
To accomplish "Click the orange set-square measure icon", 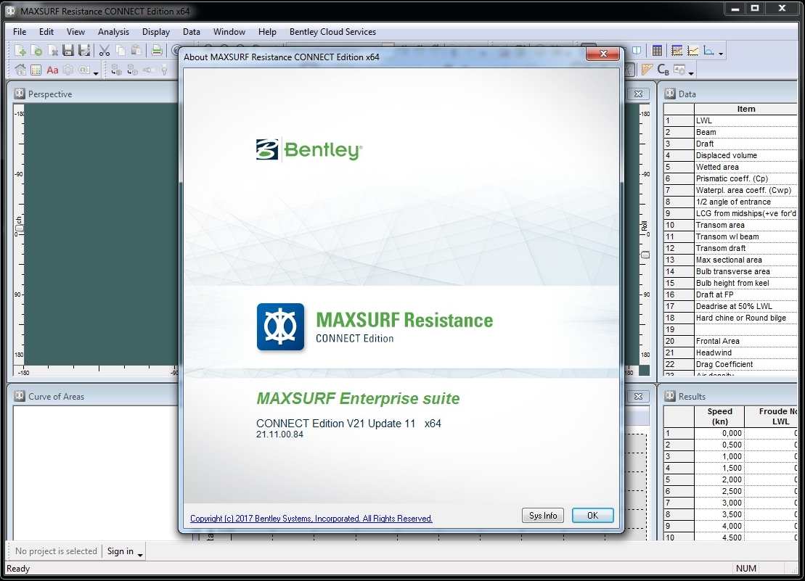I will (647, 70).
